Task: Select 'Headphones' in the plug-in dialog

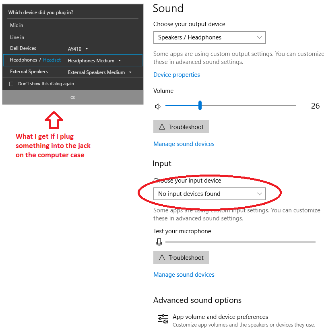Action: coord(24,60)
